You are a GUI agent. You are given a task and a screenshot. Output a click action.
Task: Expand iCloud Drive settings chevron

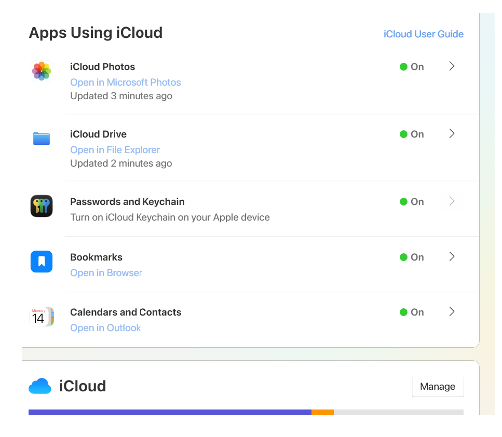click(x=452, y=133)
